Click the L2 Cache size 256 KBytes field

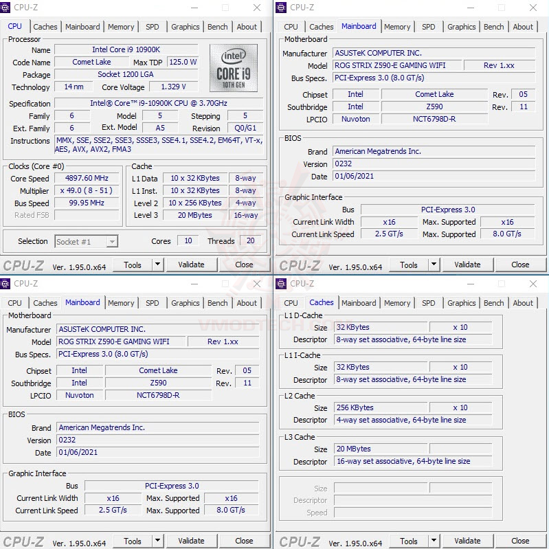coord(380,407)
